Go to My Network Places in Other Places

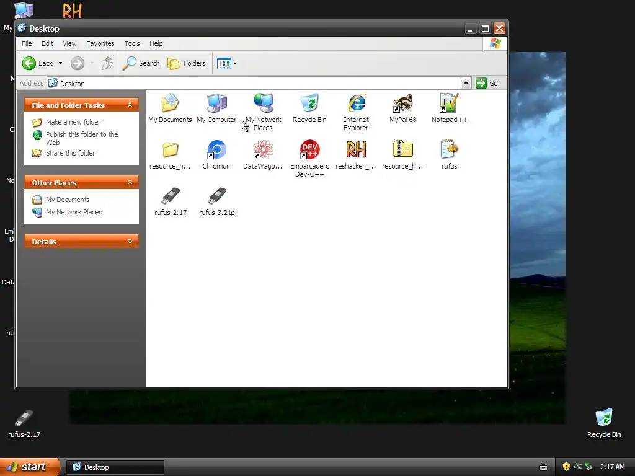point(74,212)
